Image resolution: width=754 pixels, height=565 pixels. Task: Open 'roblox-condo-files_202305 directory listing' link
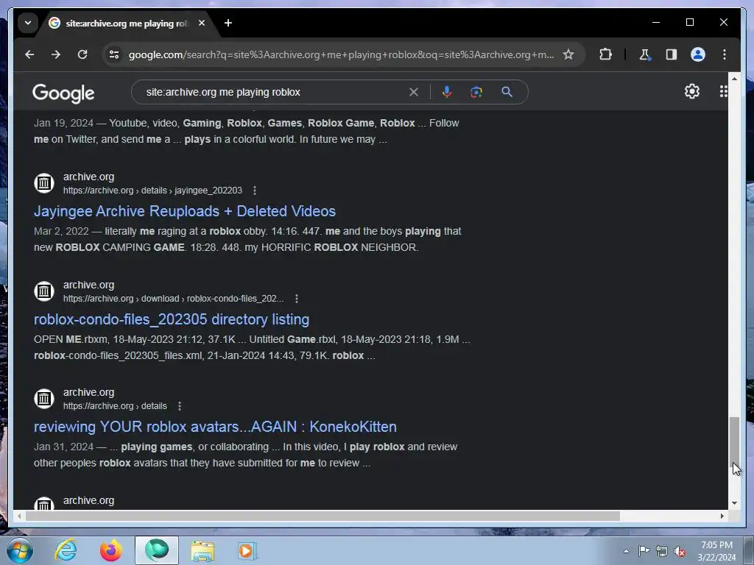pos(171,319)
